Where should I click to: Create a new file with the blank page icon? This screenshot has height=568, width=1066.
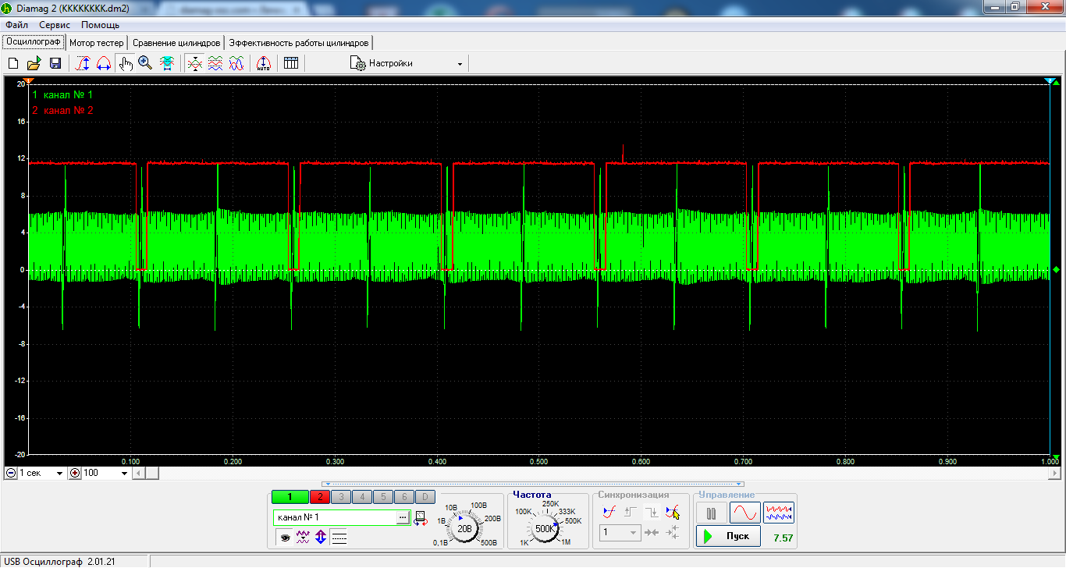[13, 64]
